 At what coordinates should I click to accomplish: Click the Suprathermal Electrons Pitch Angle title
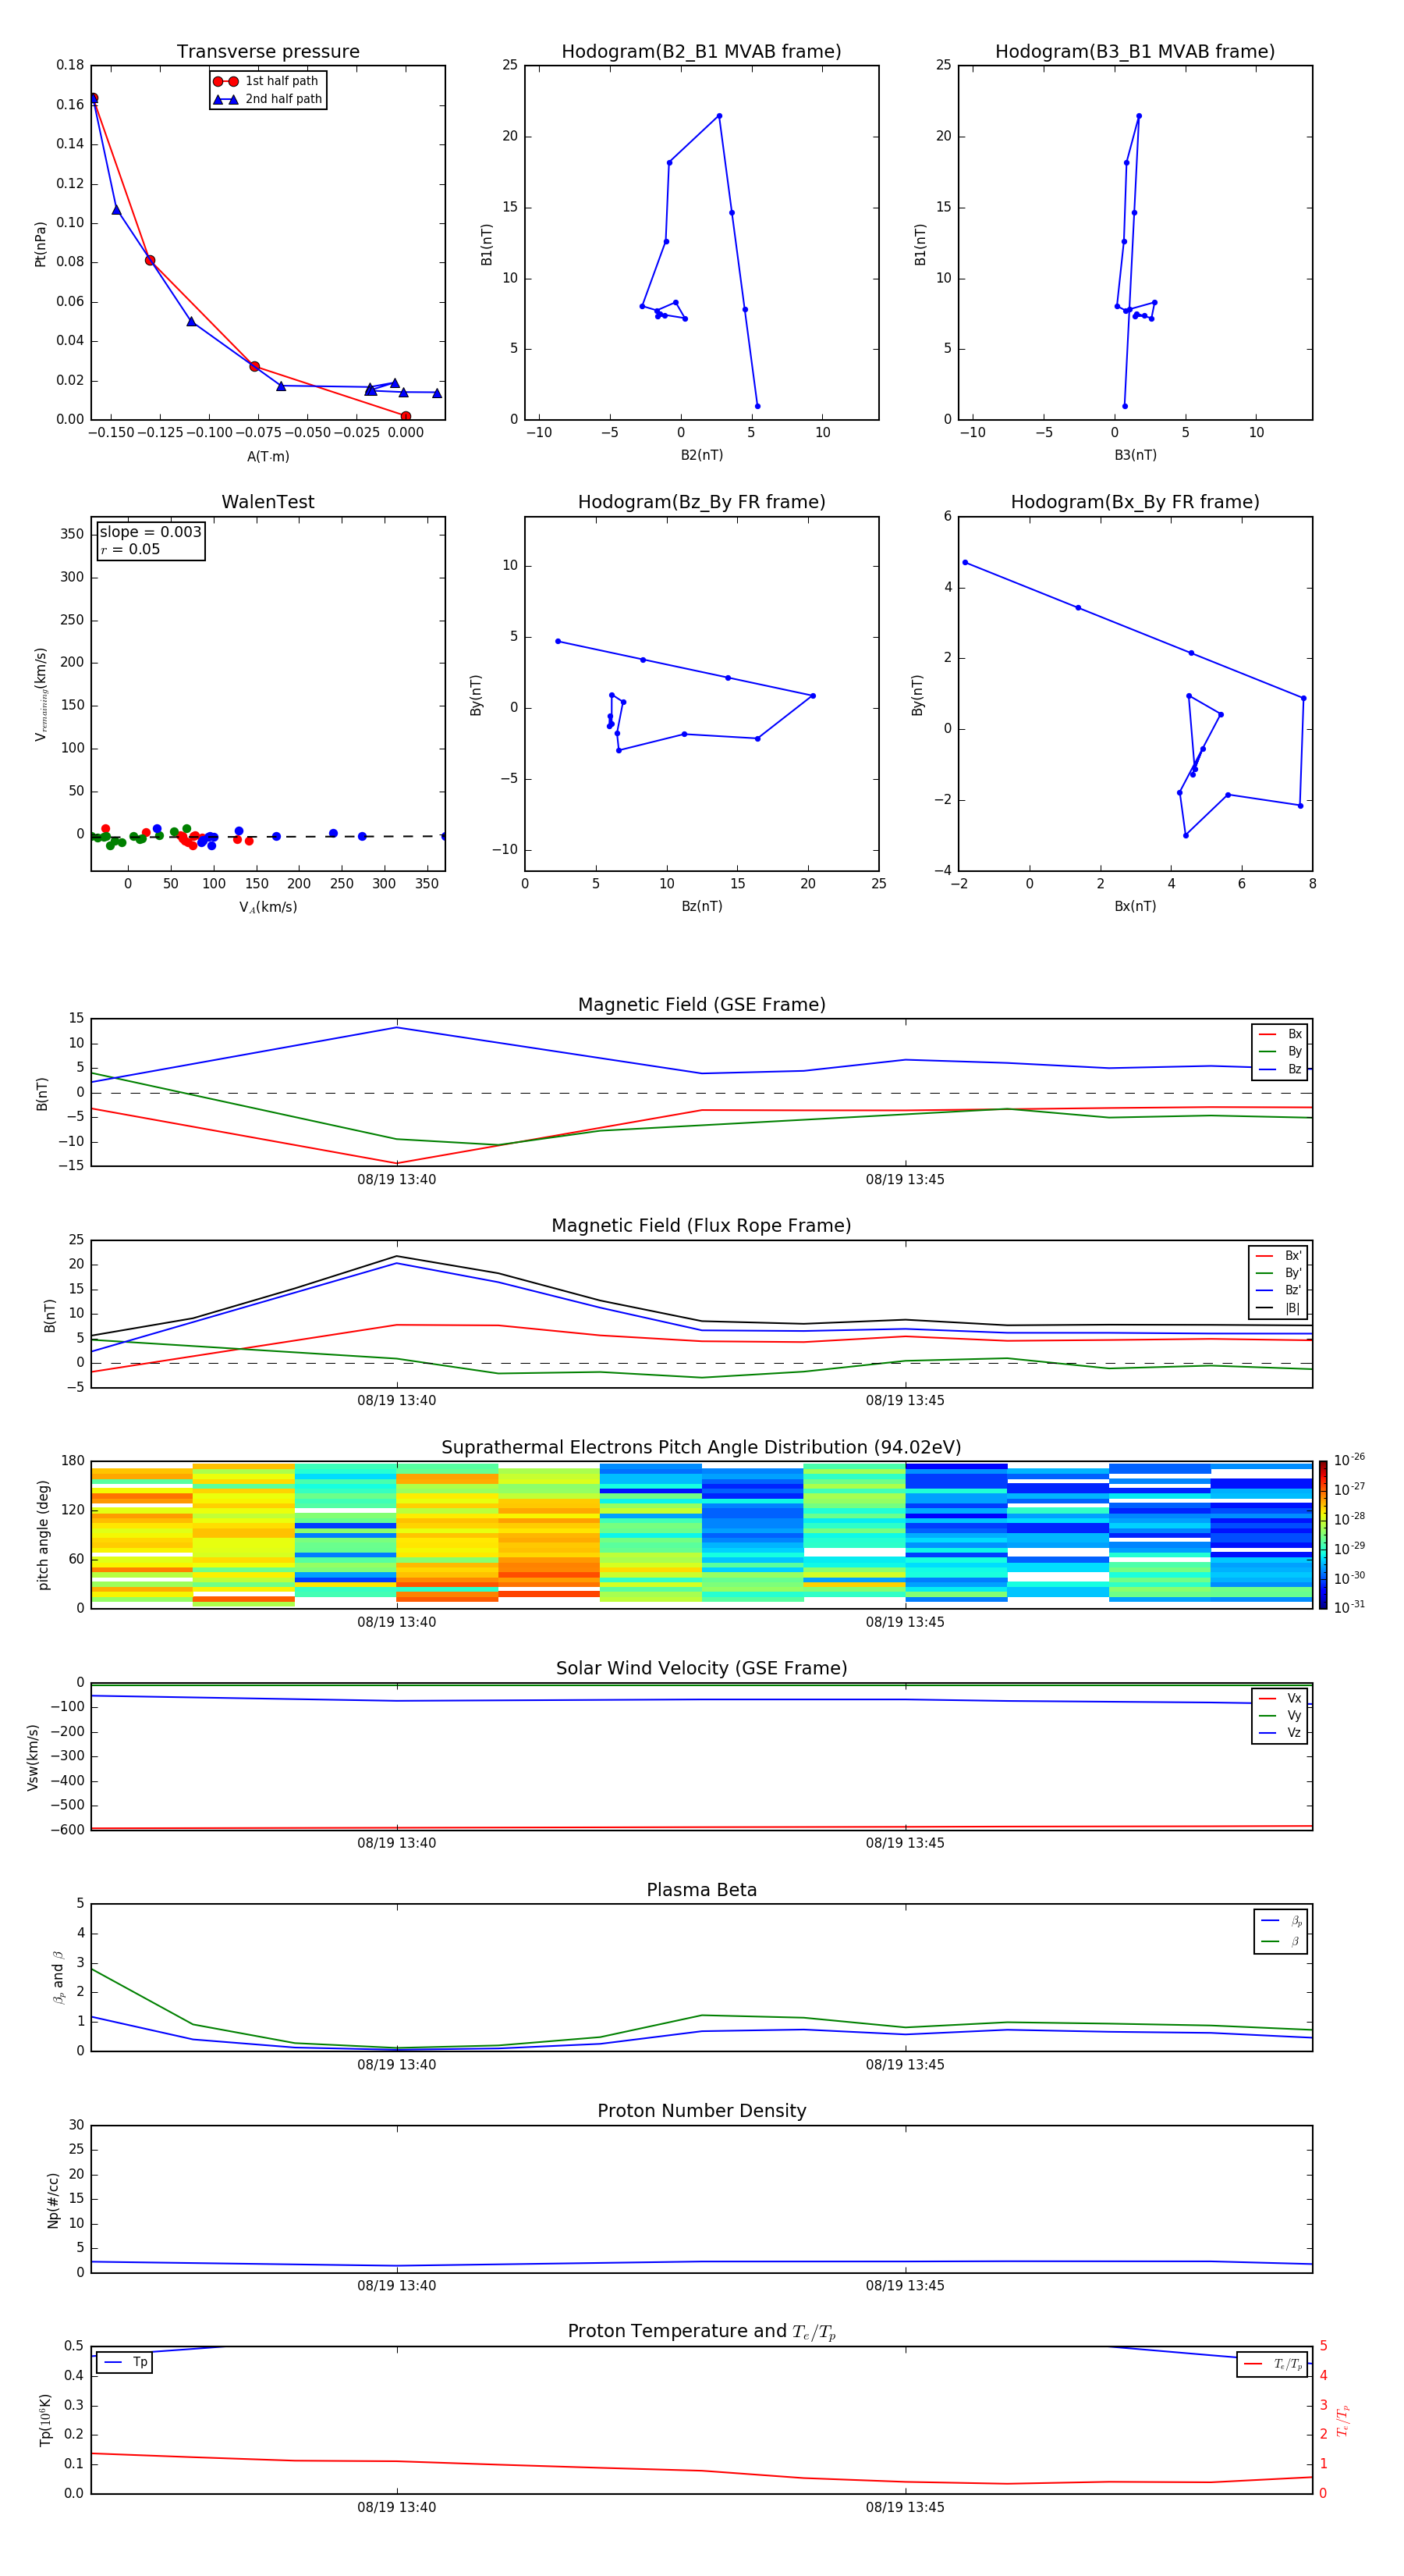click(x=701, y=1448)
